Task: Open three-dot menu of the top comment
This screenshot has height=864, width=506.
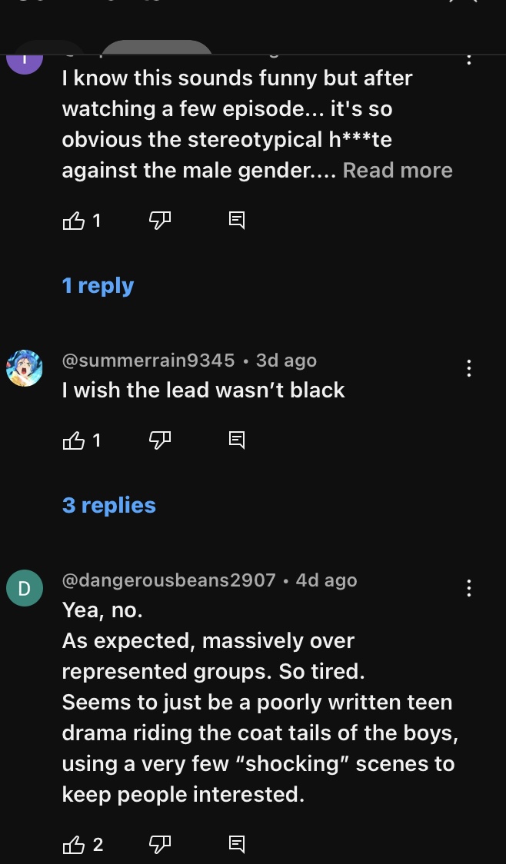Action: click(x=469, y=58)
